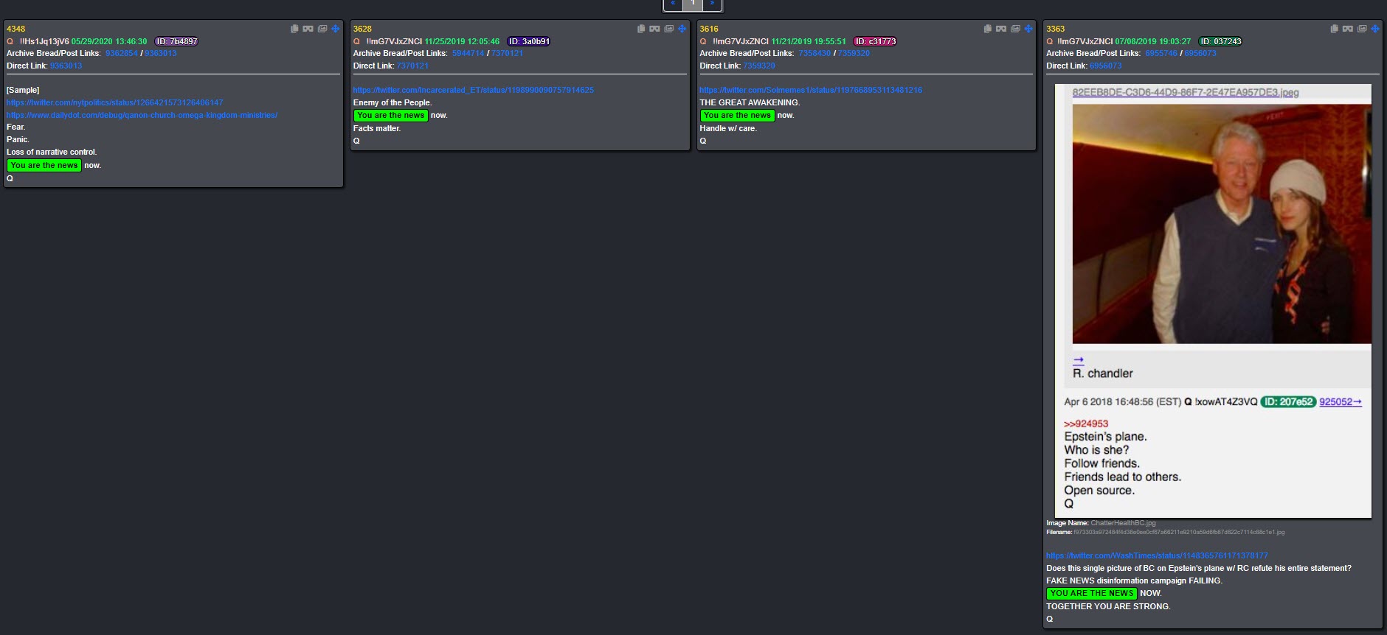Click the 'THE GREAT AWAKENING.' text line
Screen dimensions: 1387x635
(750, 102)
